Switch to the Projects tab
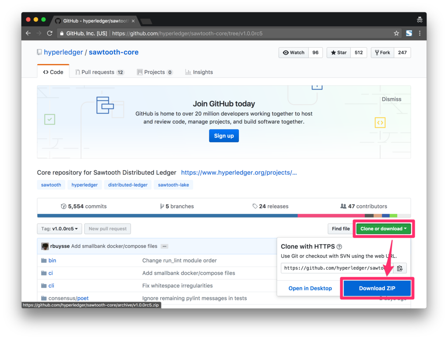 click(x=155, y=72)
